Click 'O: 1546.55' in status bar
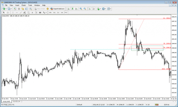This screenshot has height=107, width=178. click(x=111, y=105)
